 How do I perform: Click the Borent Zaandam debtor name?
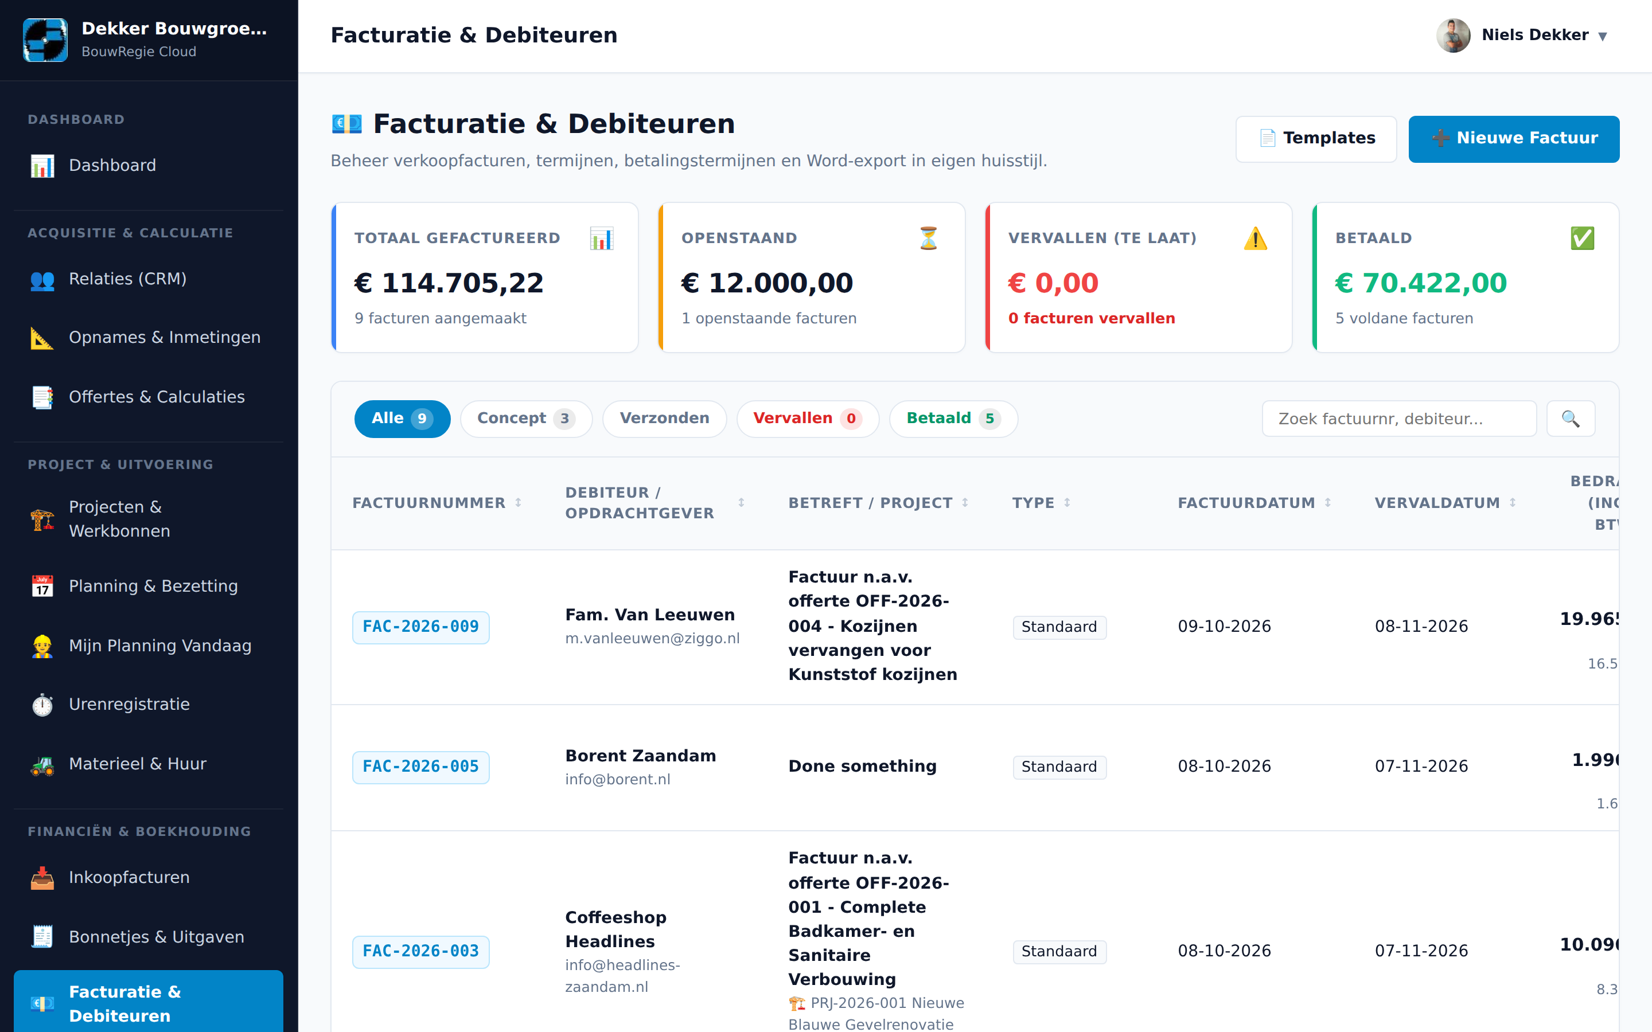pos(640,756)
